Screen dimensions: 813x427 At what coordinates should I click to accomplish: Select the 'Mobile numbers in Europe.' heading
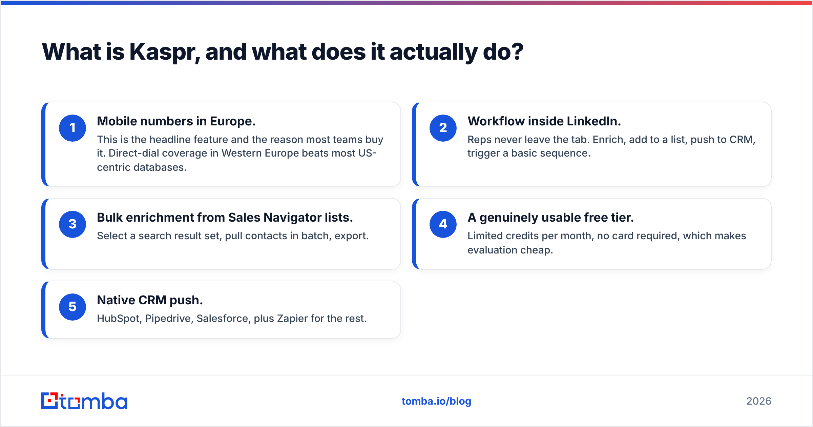pos(176,121)
